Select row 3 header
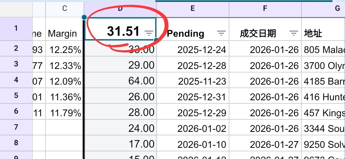345x159 pixels. [16, 64]
